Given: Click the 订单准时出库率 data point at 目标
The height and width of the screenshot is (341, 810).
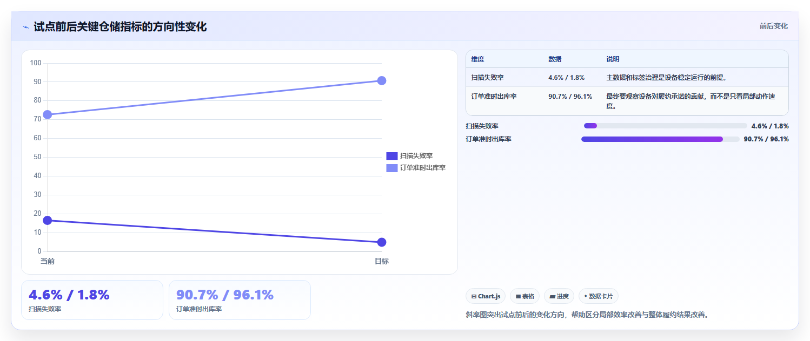Looking at the screenshot, I should [382, 81].
